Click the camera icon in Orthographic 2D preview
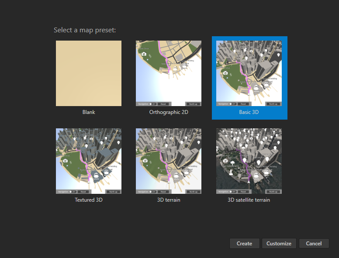The width and height of the screenshot is (339, 258). (x=144, y=54)
